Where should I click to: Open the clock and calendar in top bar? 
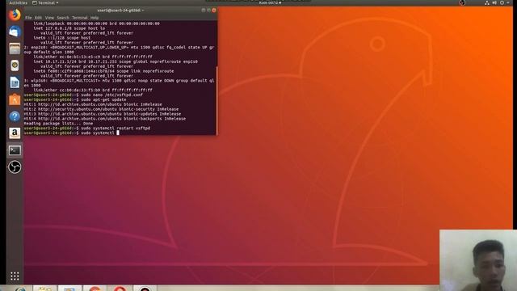point(270,2)
